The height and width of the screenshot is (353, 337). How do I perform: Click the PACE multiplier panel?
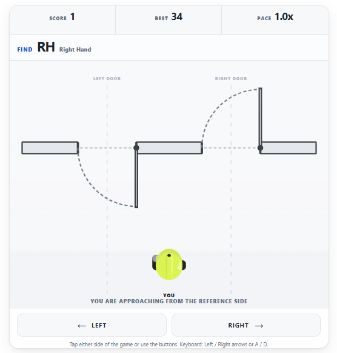click(x=275, y=20)
